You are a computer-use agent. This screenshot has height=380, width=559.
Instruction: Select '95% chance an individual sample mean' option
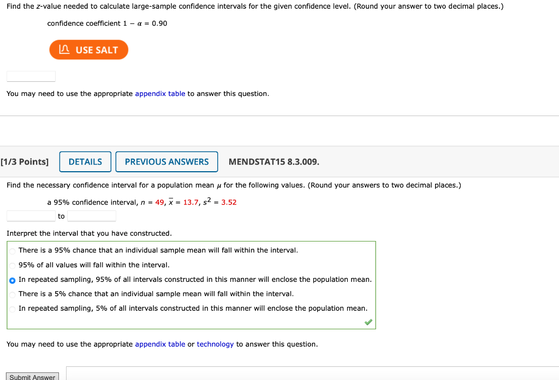click(11, 250)
